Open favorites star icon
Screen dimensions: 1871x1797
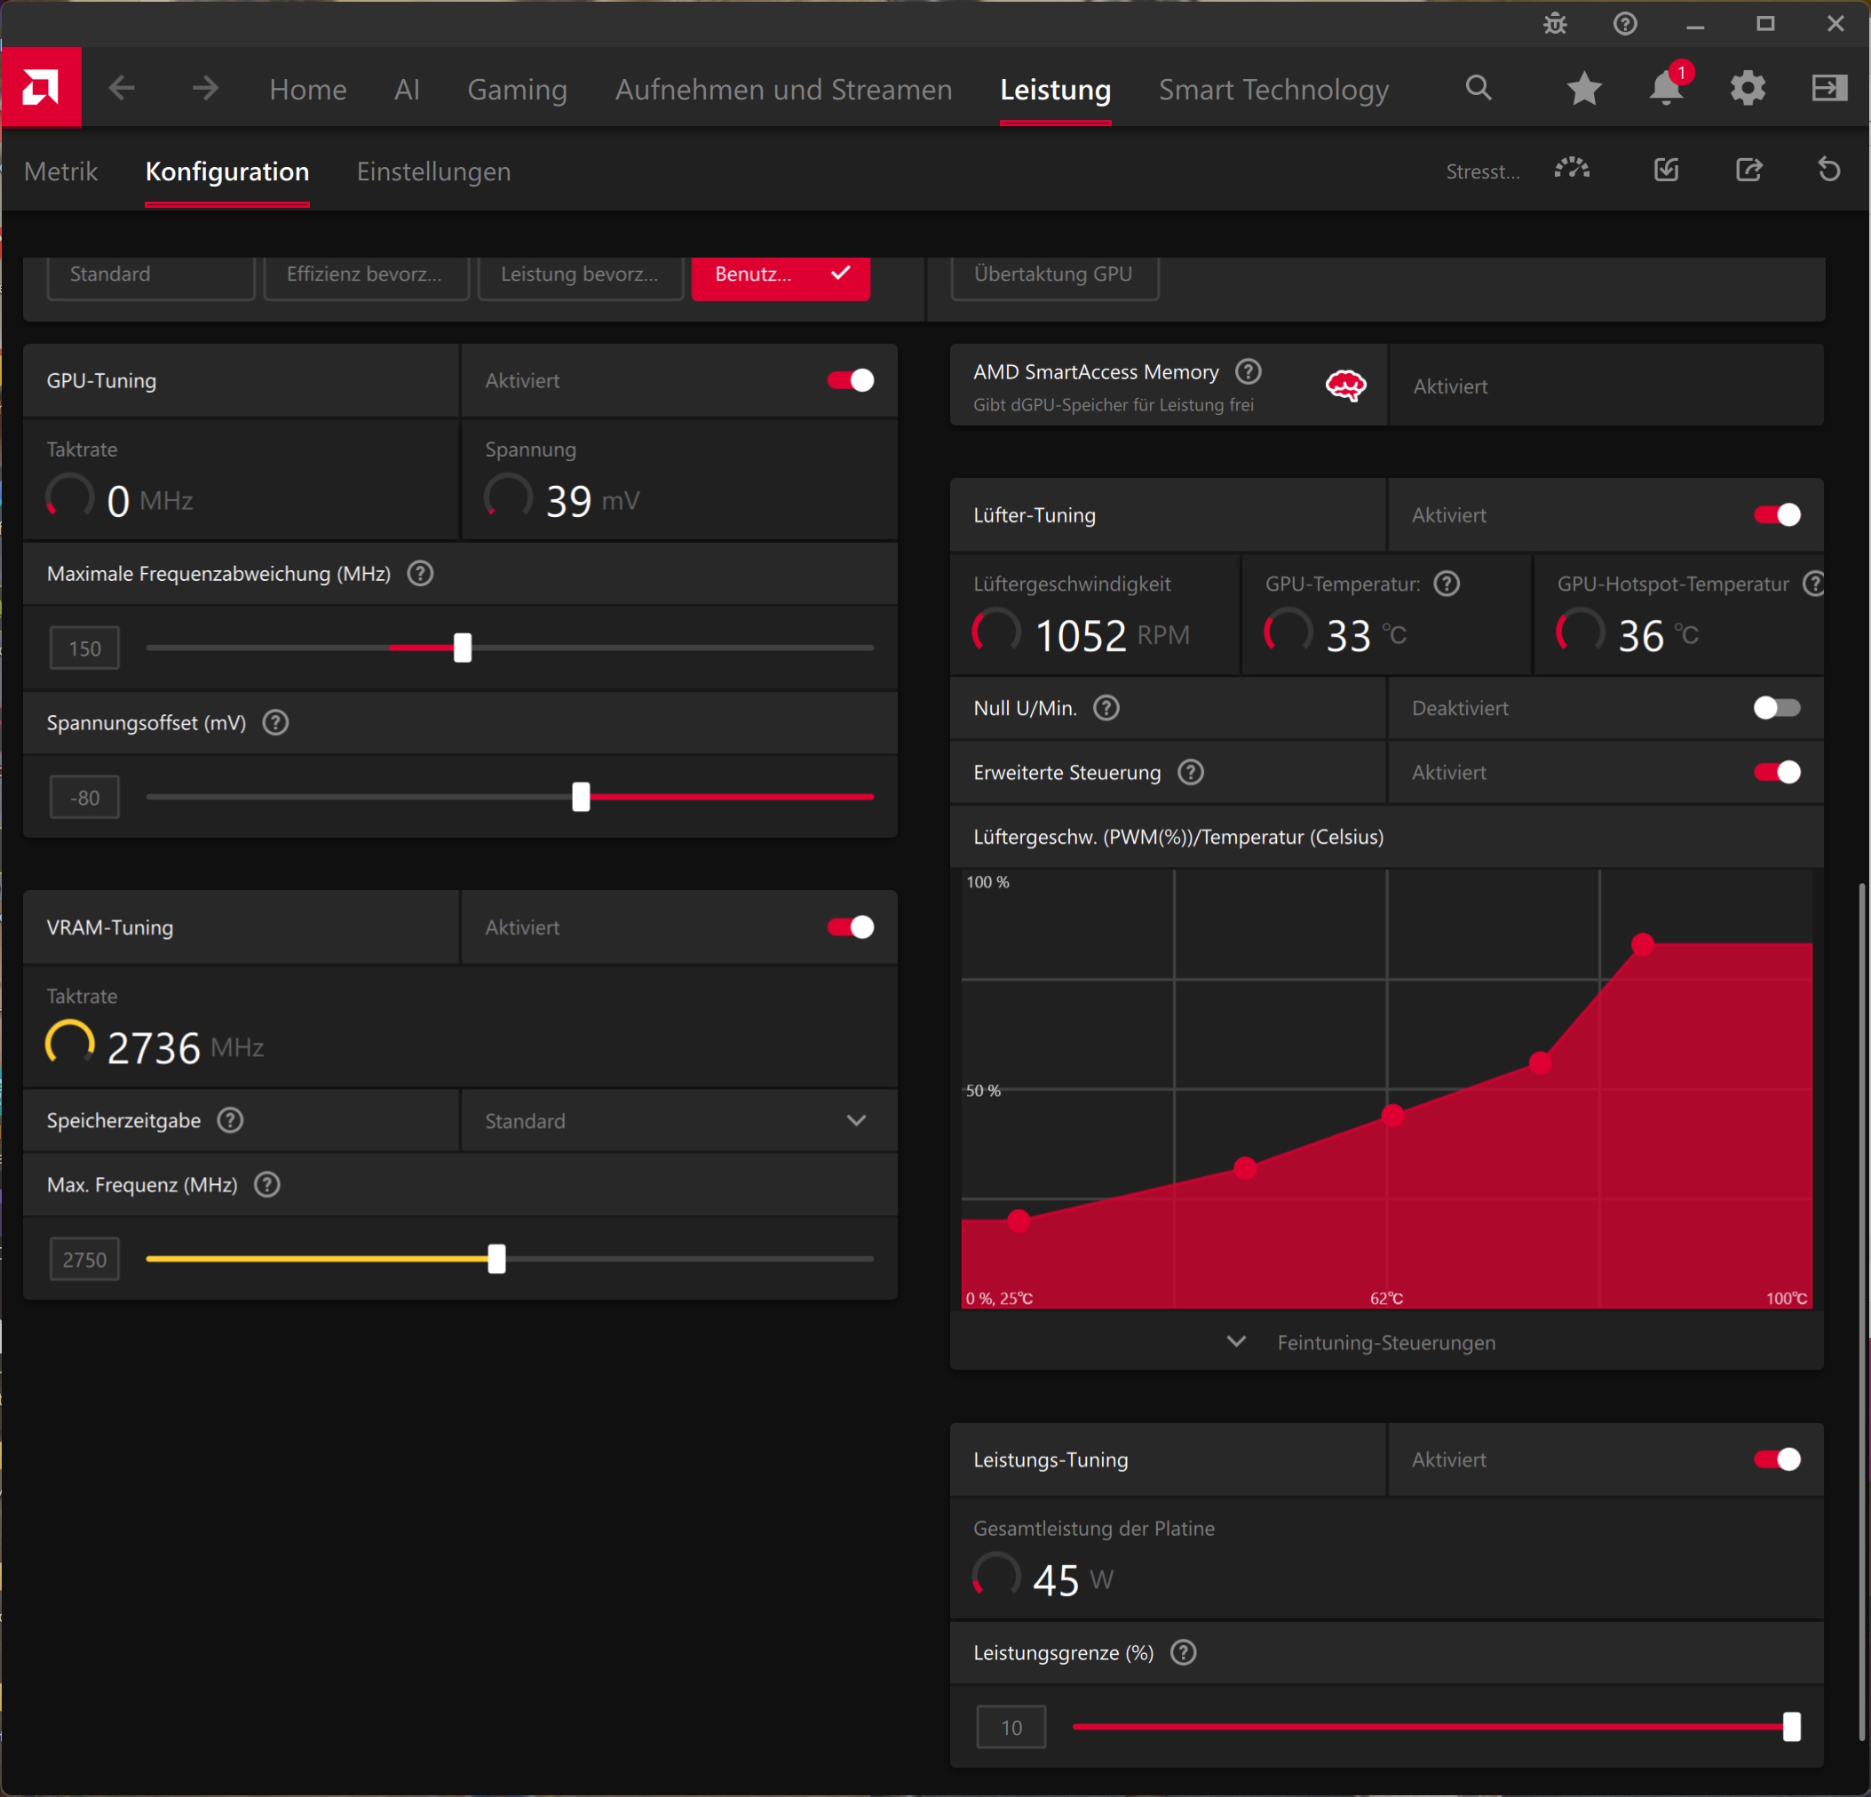click(1583, 89)
